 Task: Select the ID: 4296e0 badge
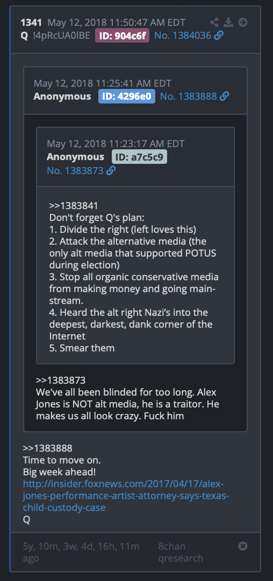tap(127, 96)
